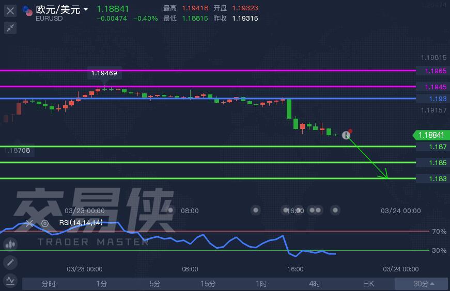Switch to the 15分 timeframe tab
450x291 pixels.
pos(208,284)
